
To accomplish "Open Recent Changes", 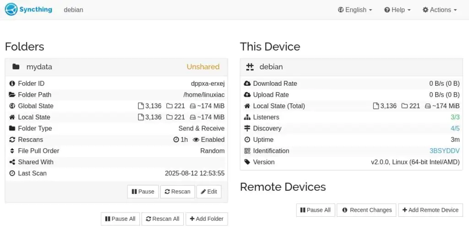I will [366, 210].
